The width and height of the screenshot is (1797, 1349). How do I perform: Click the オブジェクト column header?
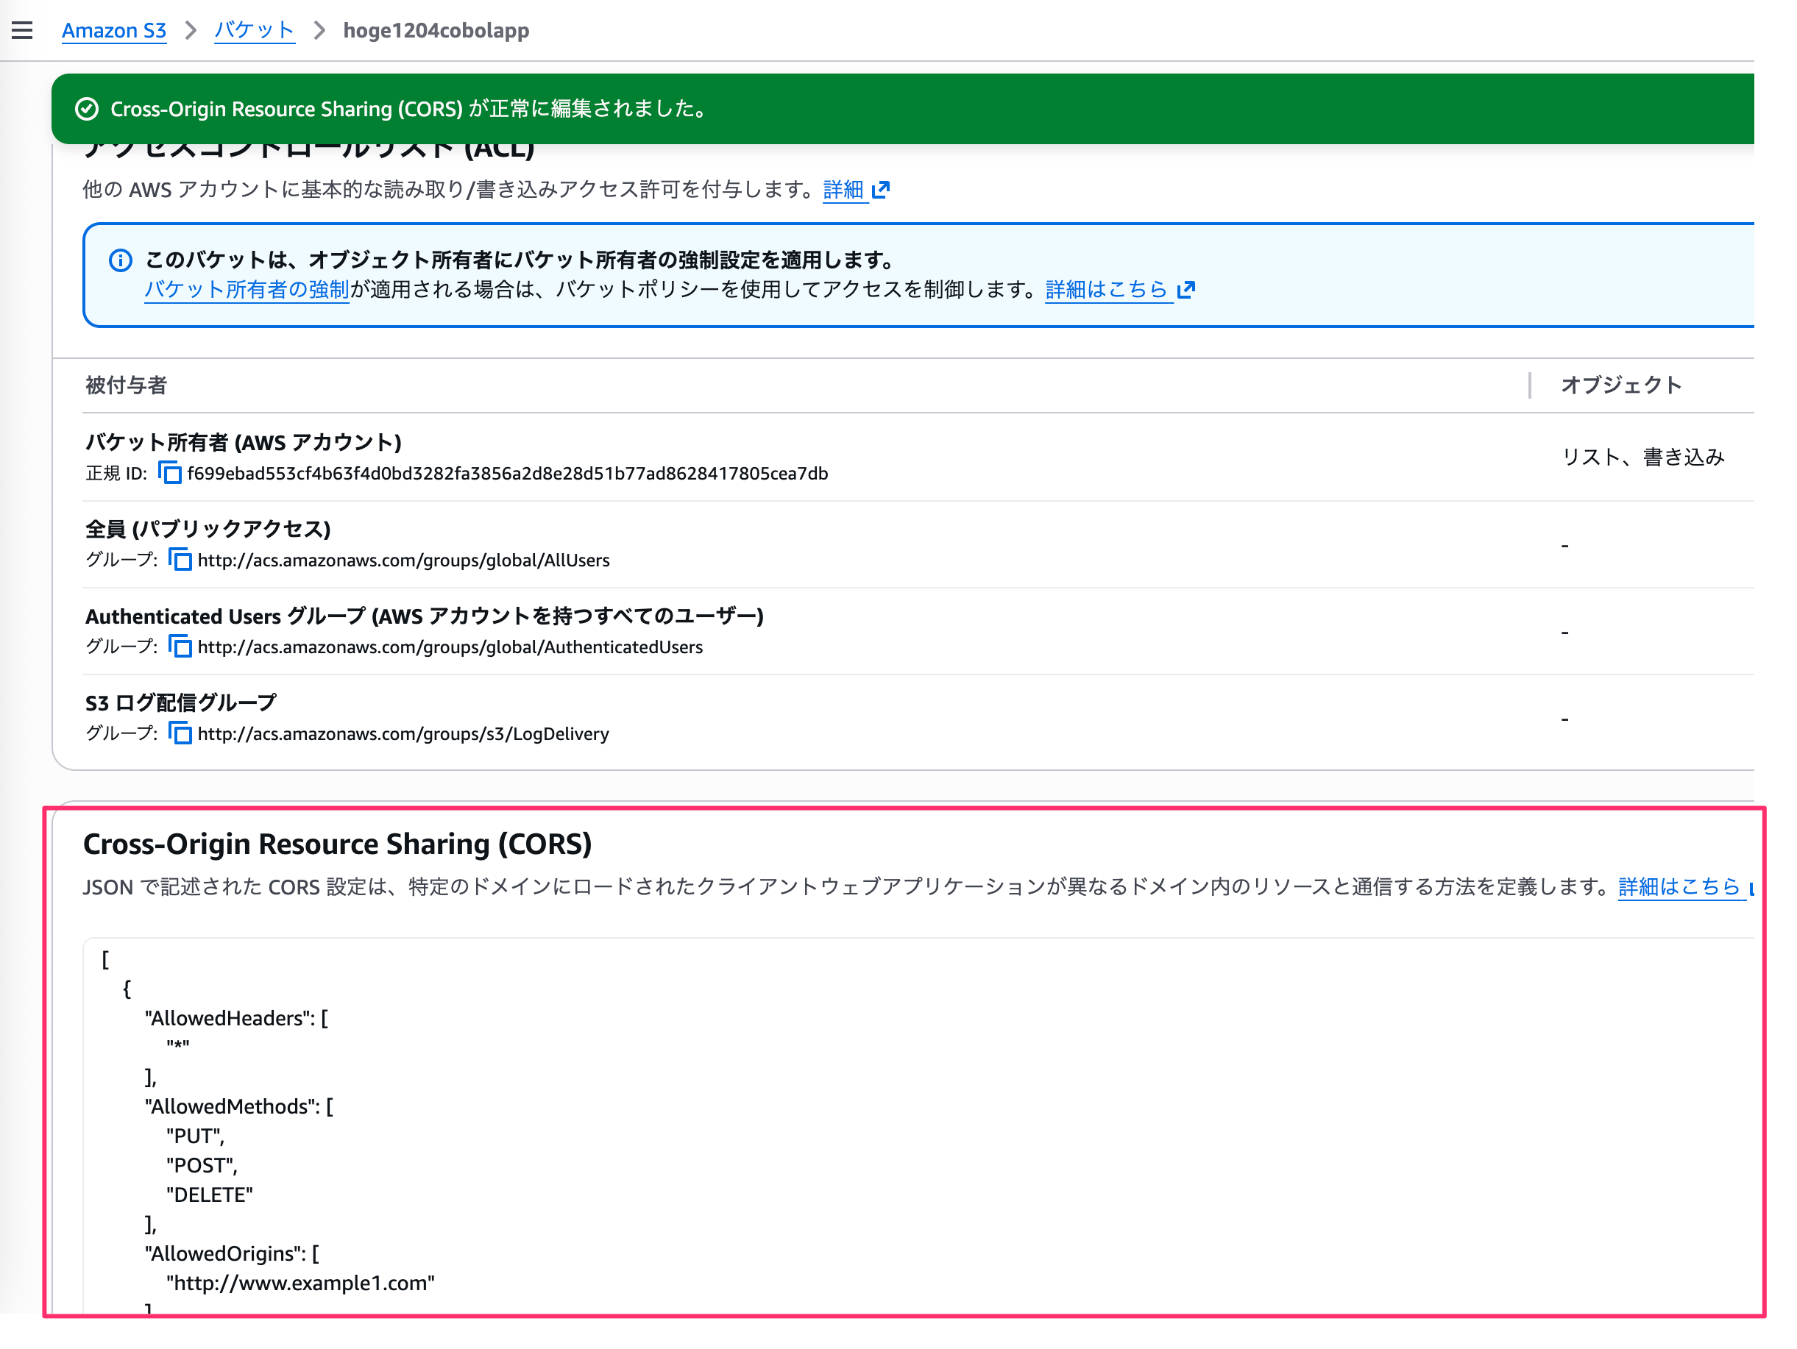tap(1620, 385)
